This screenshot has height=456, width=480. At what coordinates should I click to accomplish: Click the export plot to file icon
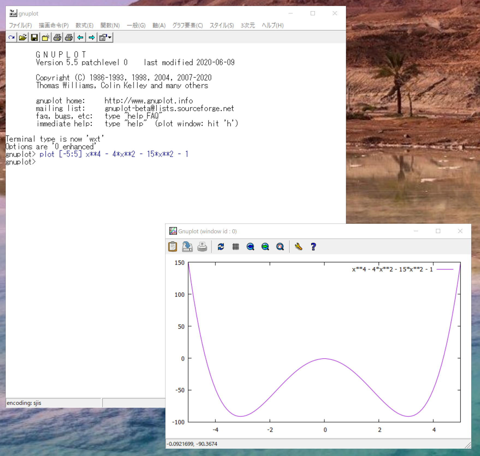point(187,247)
